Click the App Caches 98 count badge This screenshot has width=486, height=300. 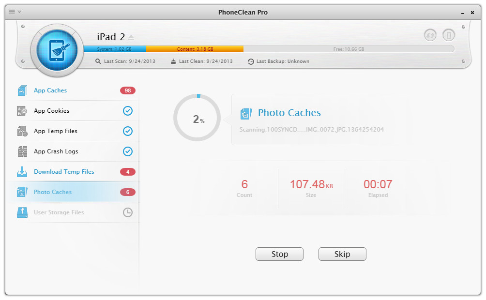(128, 90)
